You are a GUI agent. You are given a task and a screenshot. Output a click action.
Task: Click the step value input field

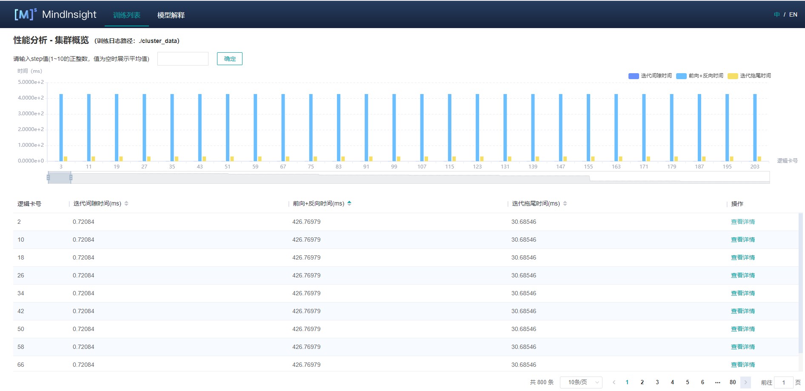(183, 59)
